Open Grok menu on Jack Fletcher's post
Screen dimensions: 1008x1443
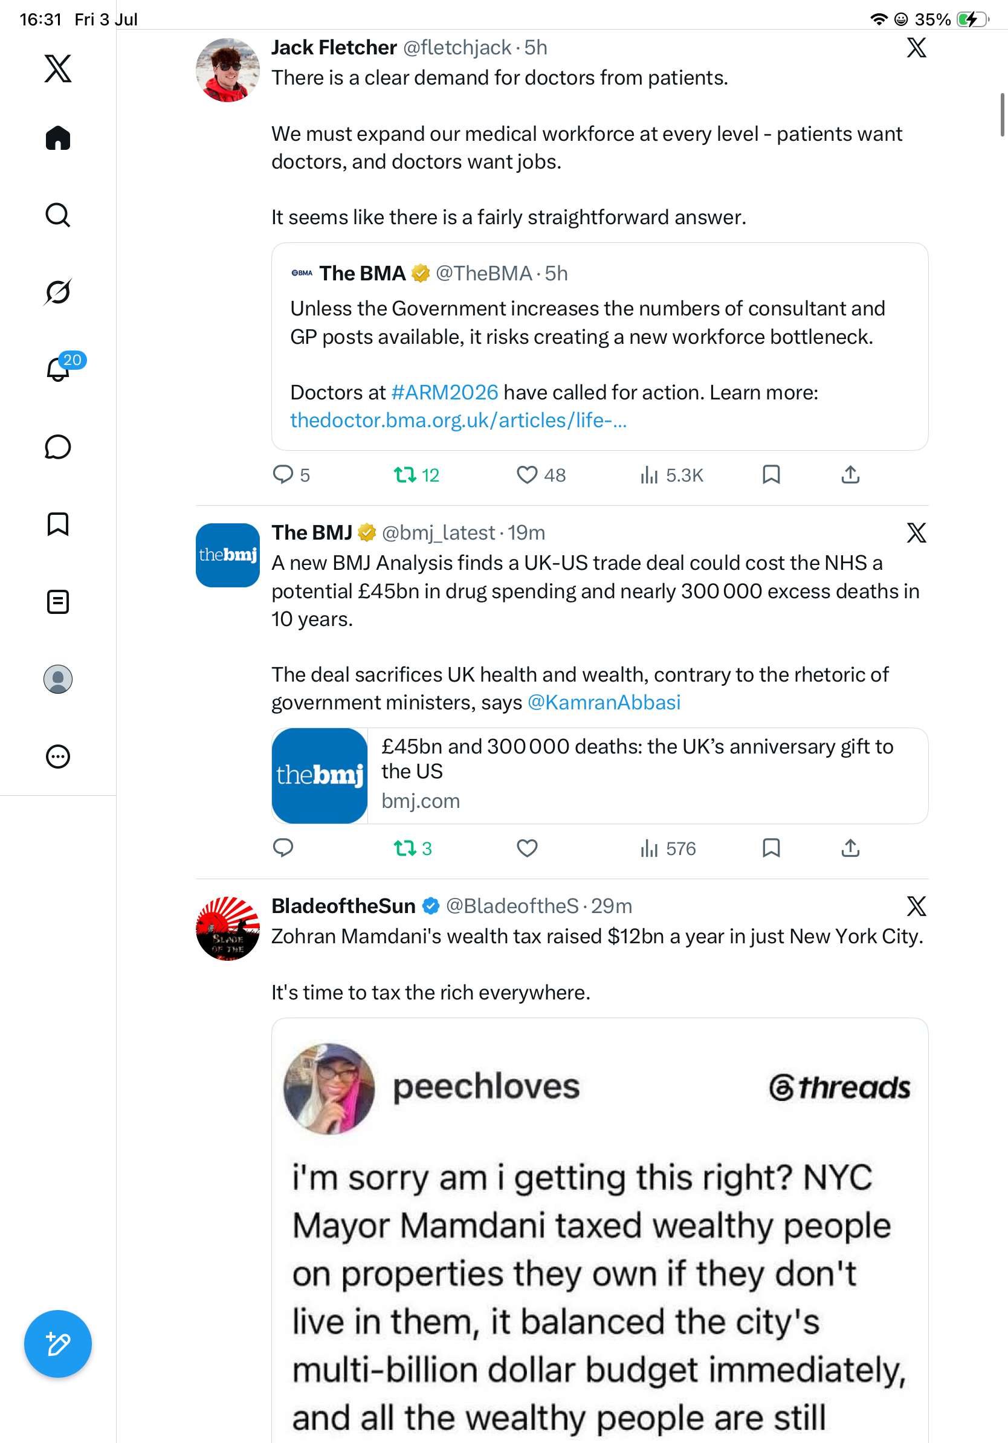(916, 48)
